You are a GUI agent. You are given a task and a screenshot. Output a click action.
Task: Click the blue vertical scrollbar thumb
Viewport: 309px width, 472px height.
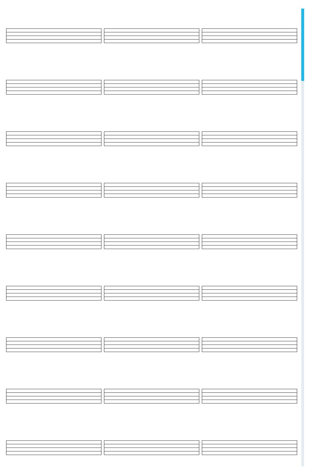coord(303,45)
